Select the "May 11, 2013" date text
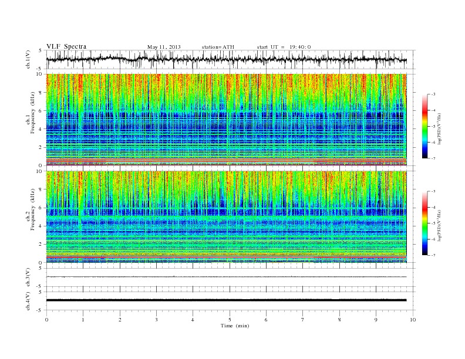 pyautogui.click(x=164, y=47)
